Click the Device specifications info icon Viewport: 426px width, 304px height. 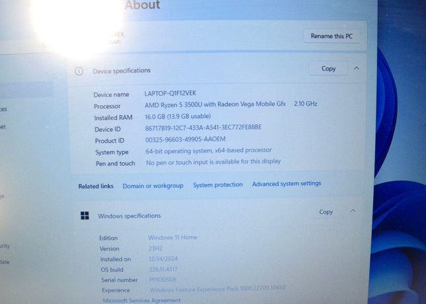click(x=79, y=71)
